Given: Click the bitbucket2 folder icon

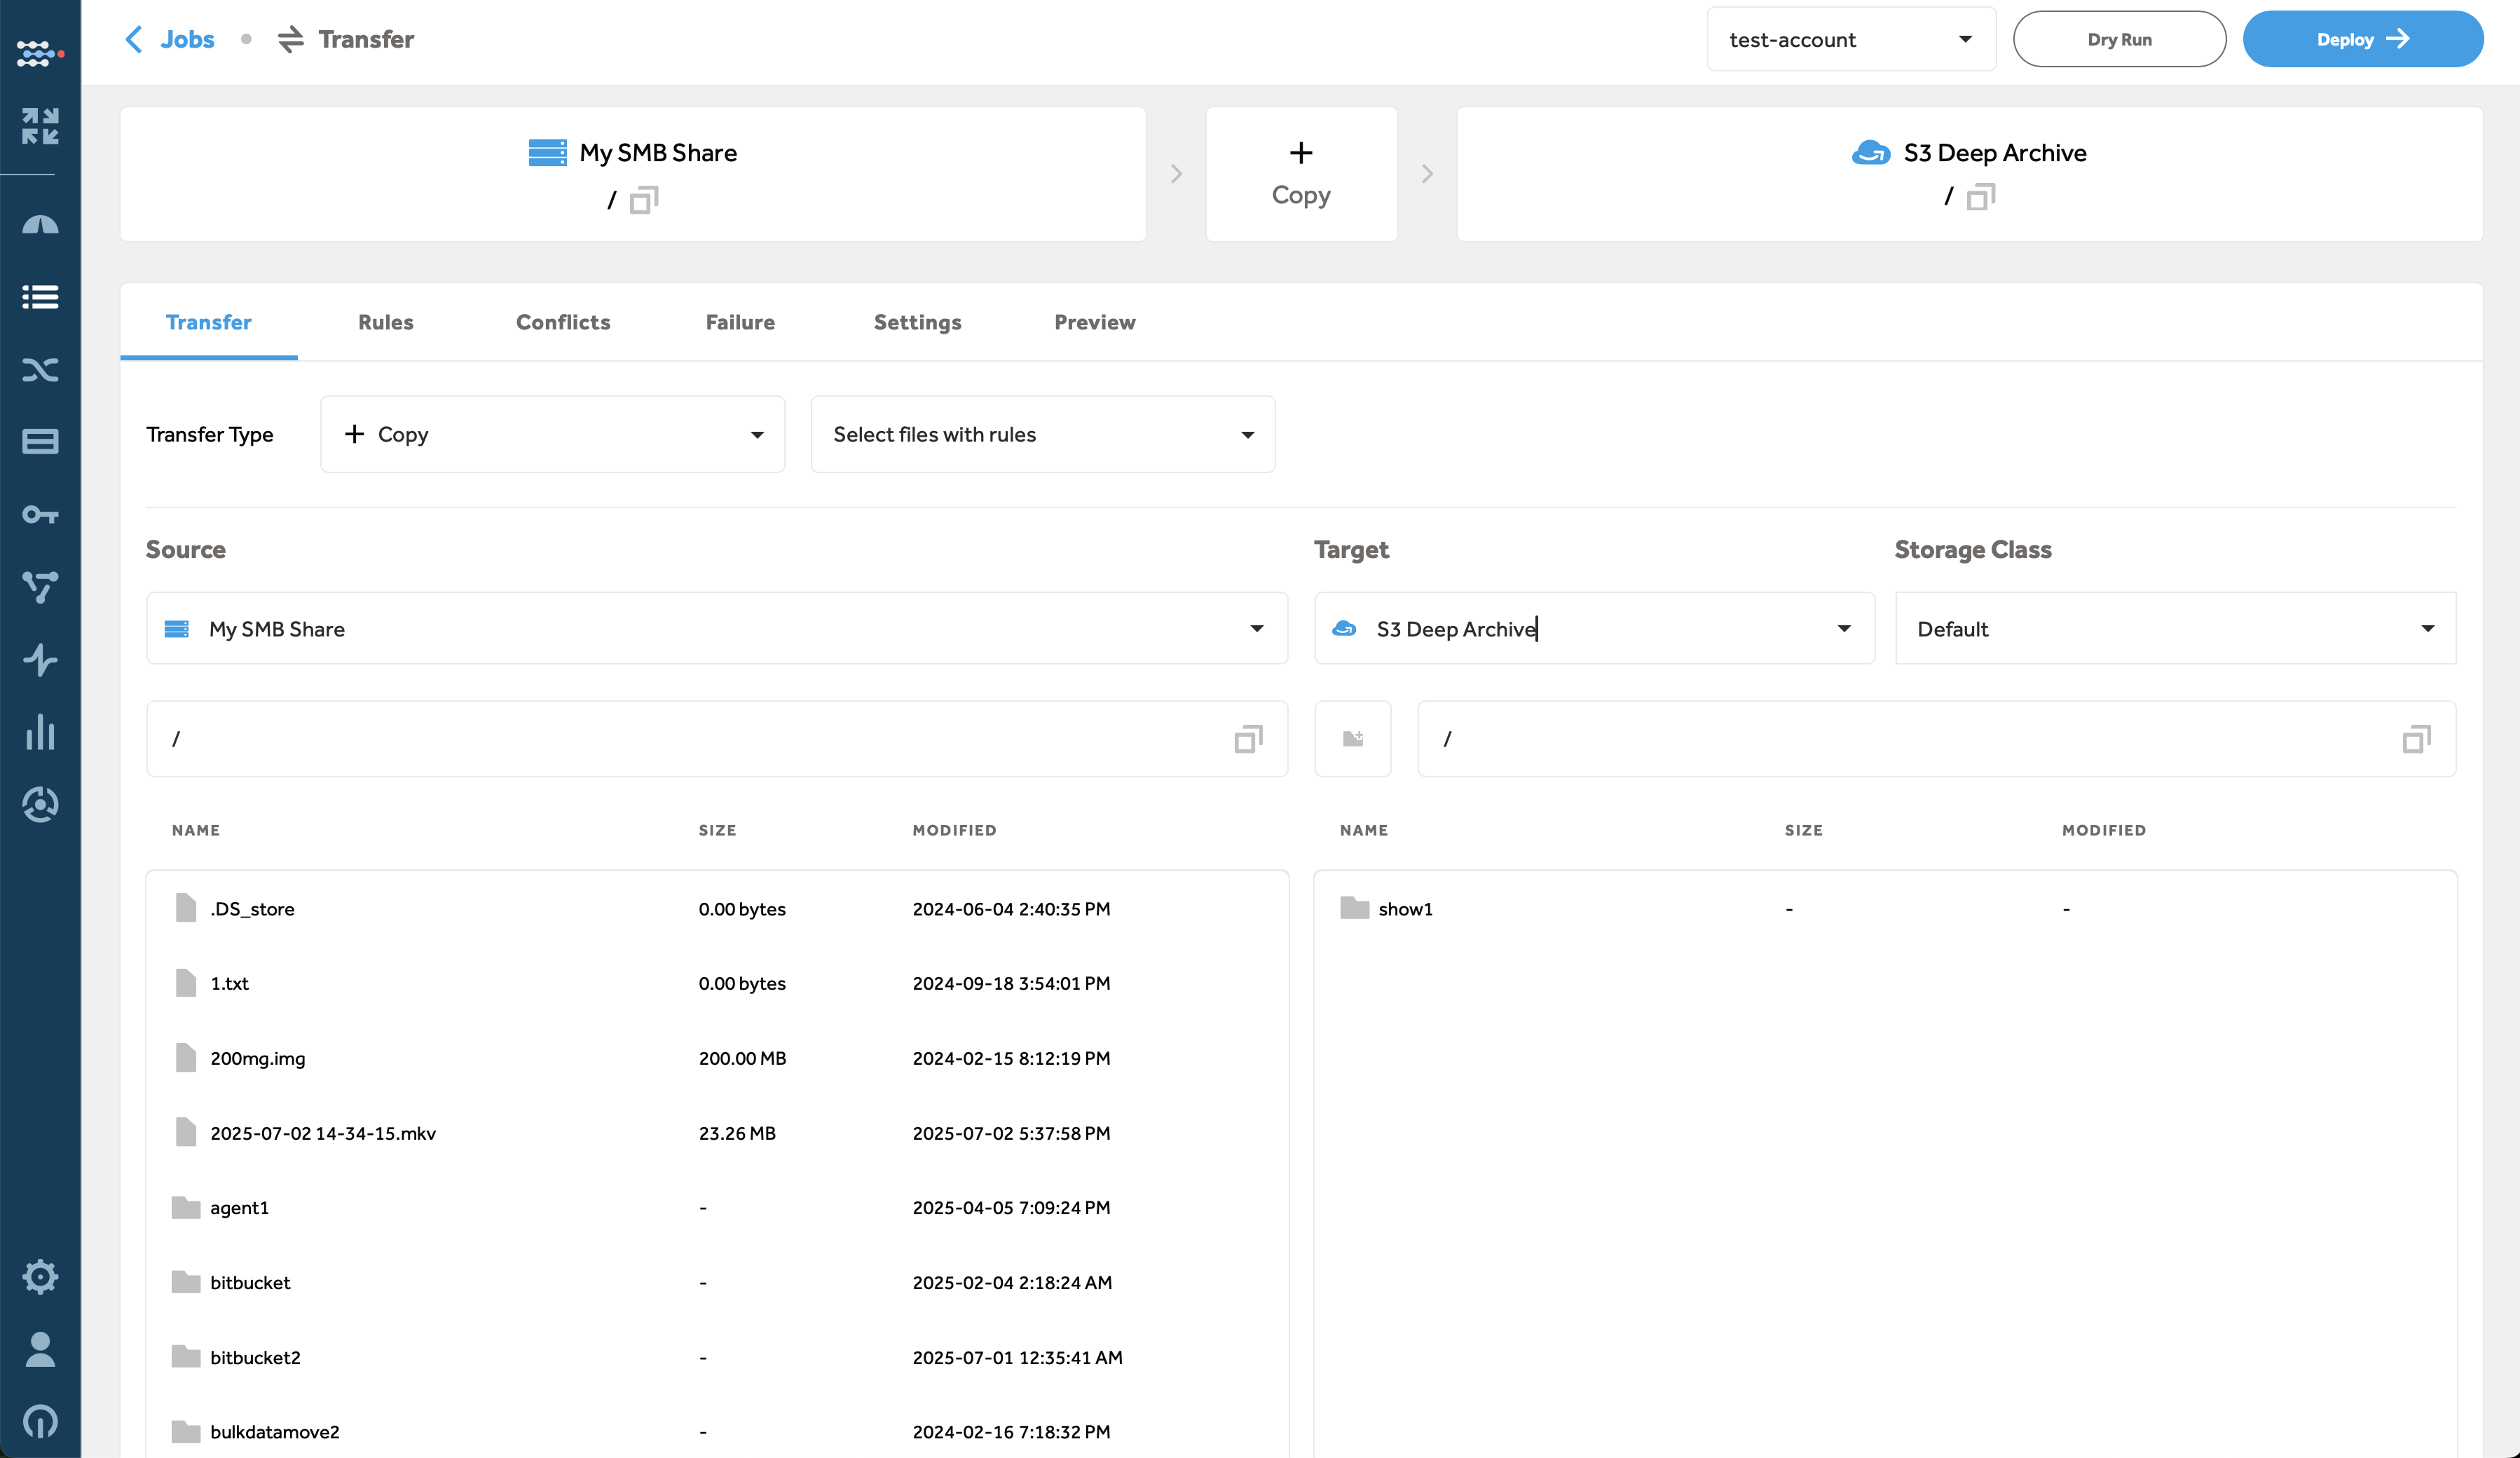Looking at the screenshot, I should click(x=186, y=1357).
